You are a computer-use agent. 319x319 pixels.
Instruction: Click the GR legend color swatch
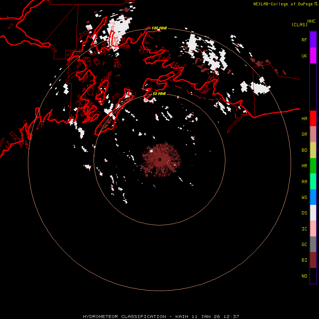coord(313,134)
